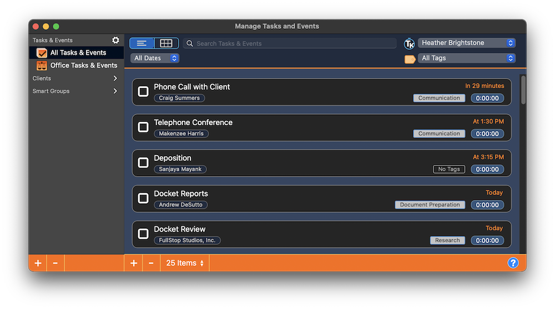The image size is (555, 309).
Task: Select Office Tasks & Events in sidebar
Action: coord(77,65)
